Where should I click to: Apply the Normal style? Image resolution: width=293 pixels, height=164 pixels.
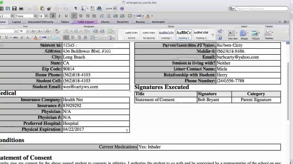131,35
